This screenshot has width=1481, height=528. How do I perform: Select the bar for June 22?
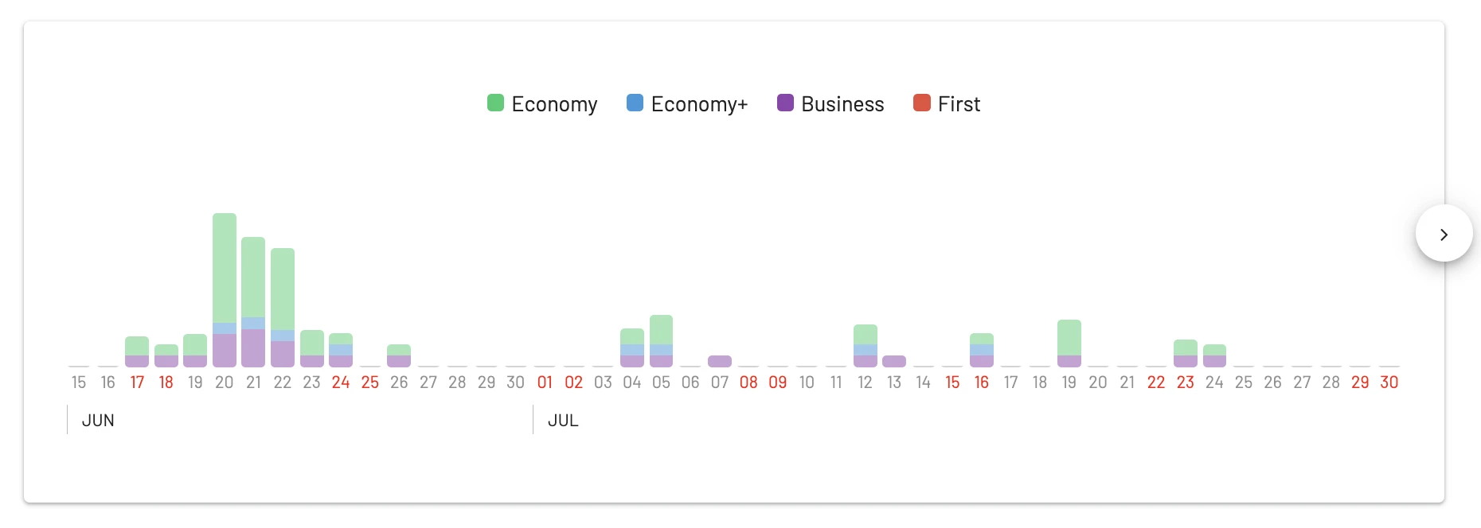(x=283, y=308)
